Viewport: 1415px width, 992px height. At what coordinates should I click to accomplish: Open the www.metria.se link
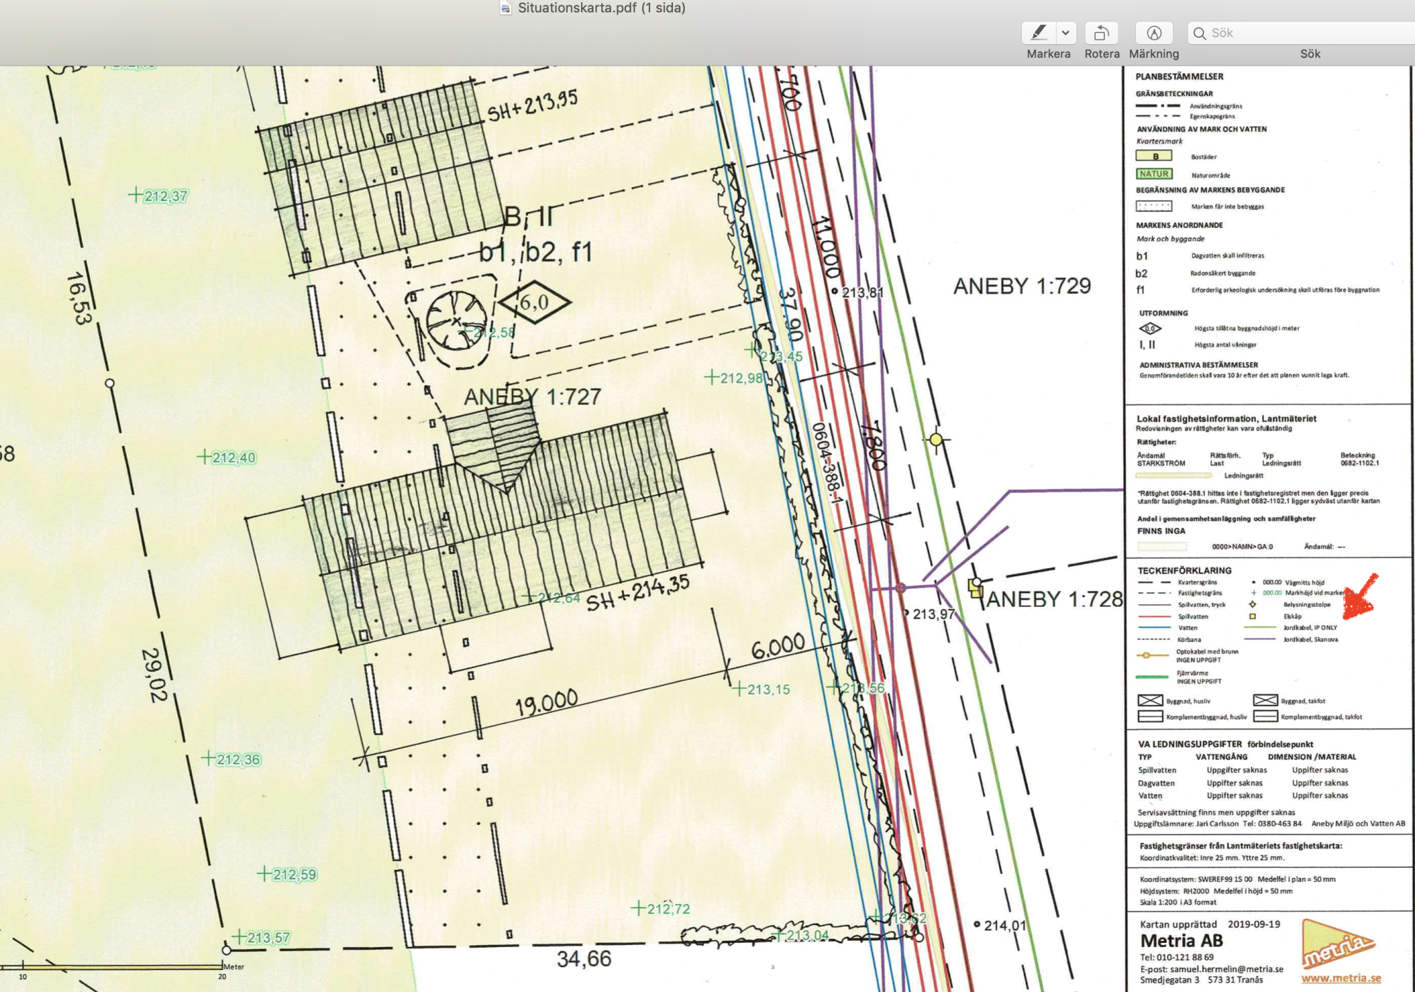pyautogui.click(x=1340, y=978)
